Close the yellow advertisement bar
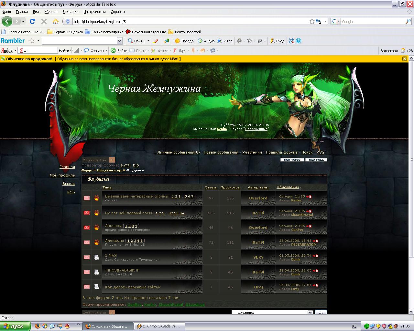The width and height of the screenshot is (414, 331). pyautogui.click(x=404, y=59)
